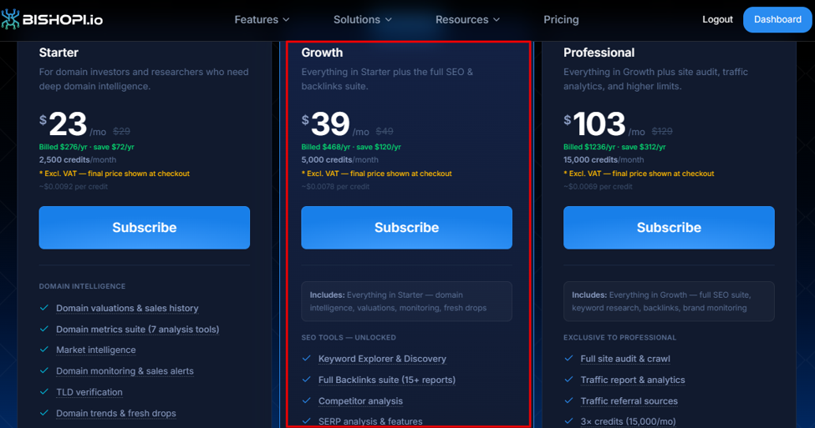Click Competitor analysis feature link
Image resolution: width=815 pixels, height=428 pixels.
[x=360, y=401]
